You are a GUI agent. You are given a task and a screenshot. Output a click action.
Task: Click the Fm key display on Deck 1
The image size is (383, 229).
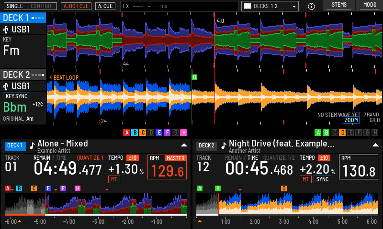pyautogui.click(x=11, y=51)
